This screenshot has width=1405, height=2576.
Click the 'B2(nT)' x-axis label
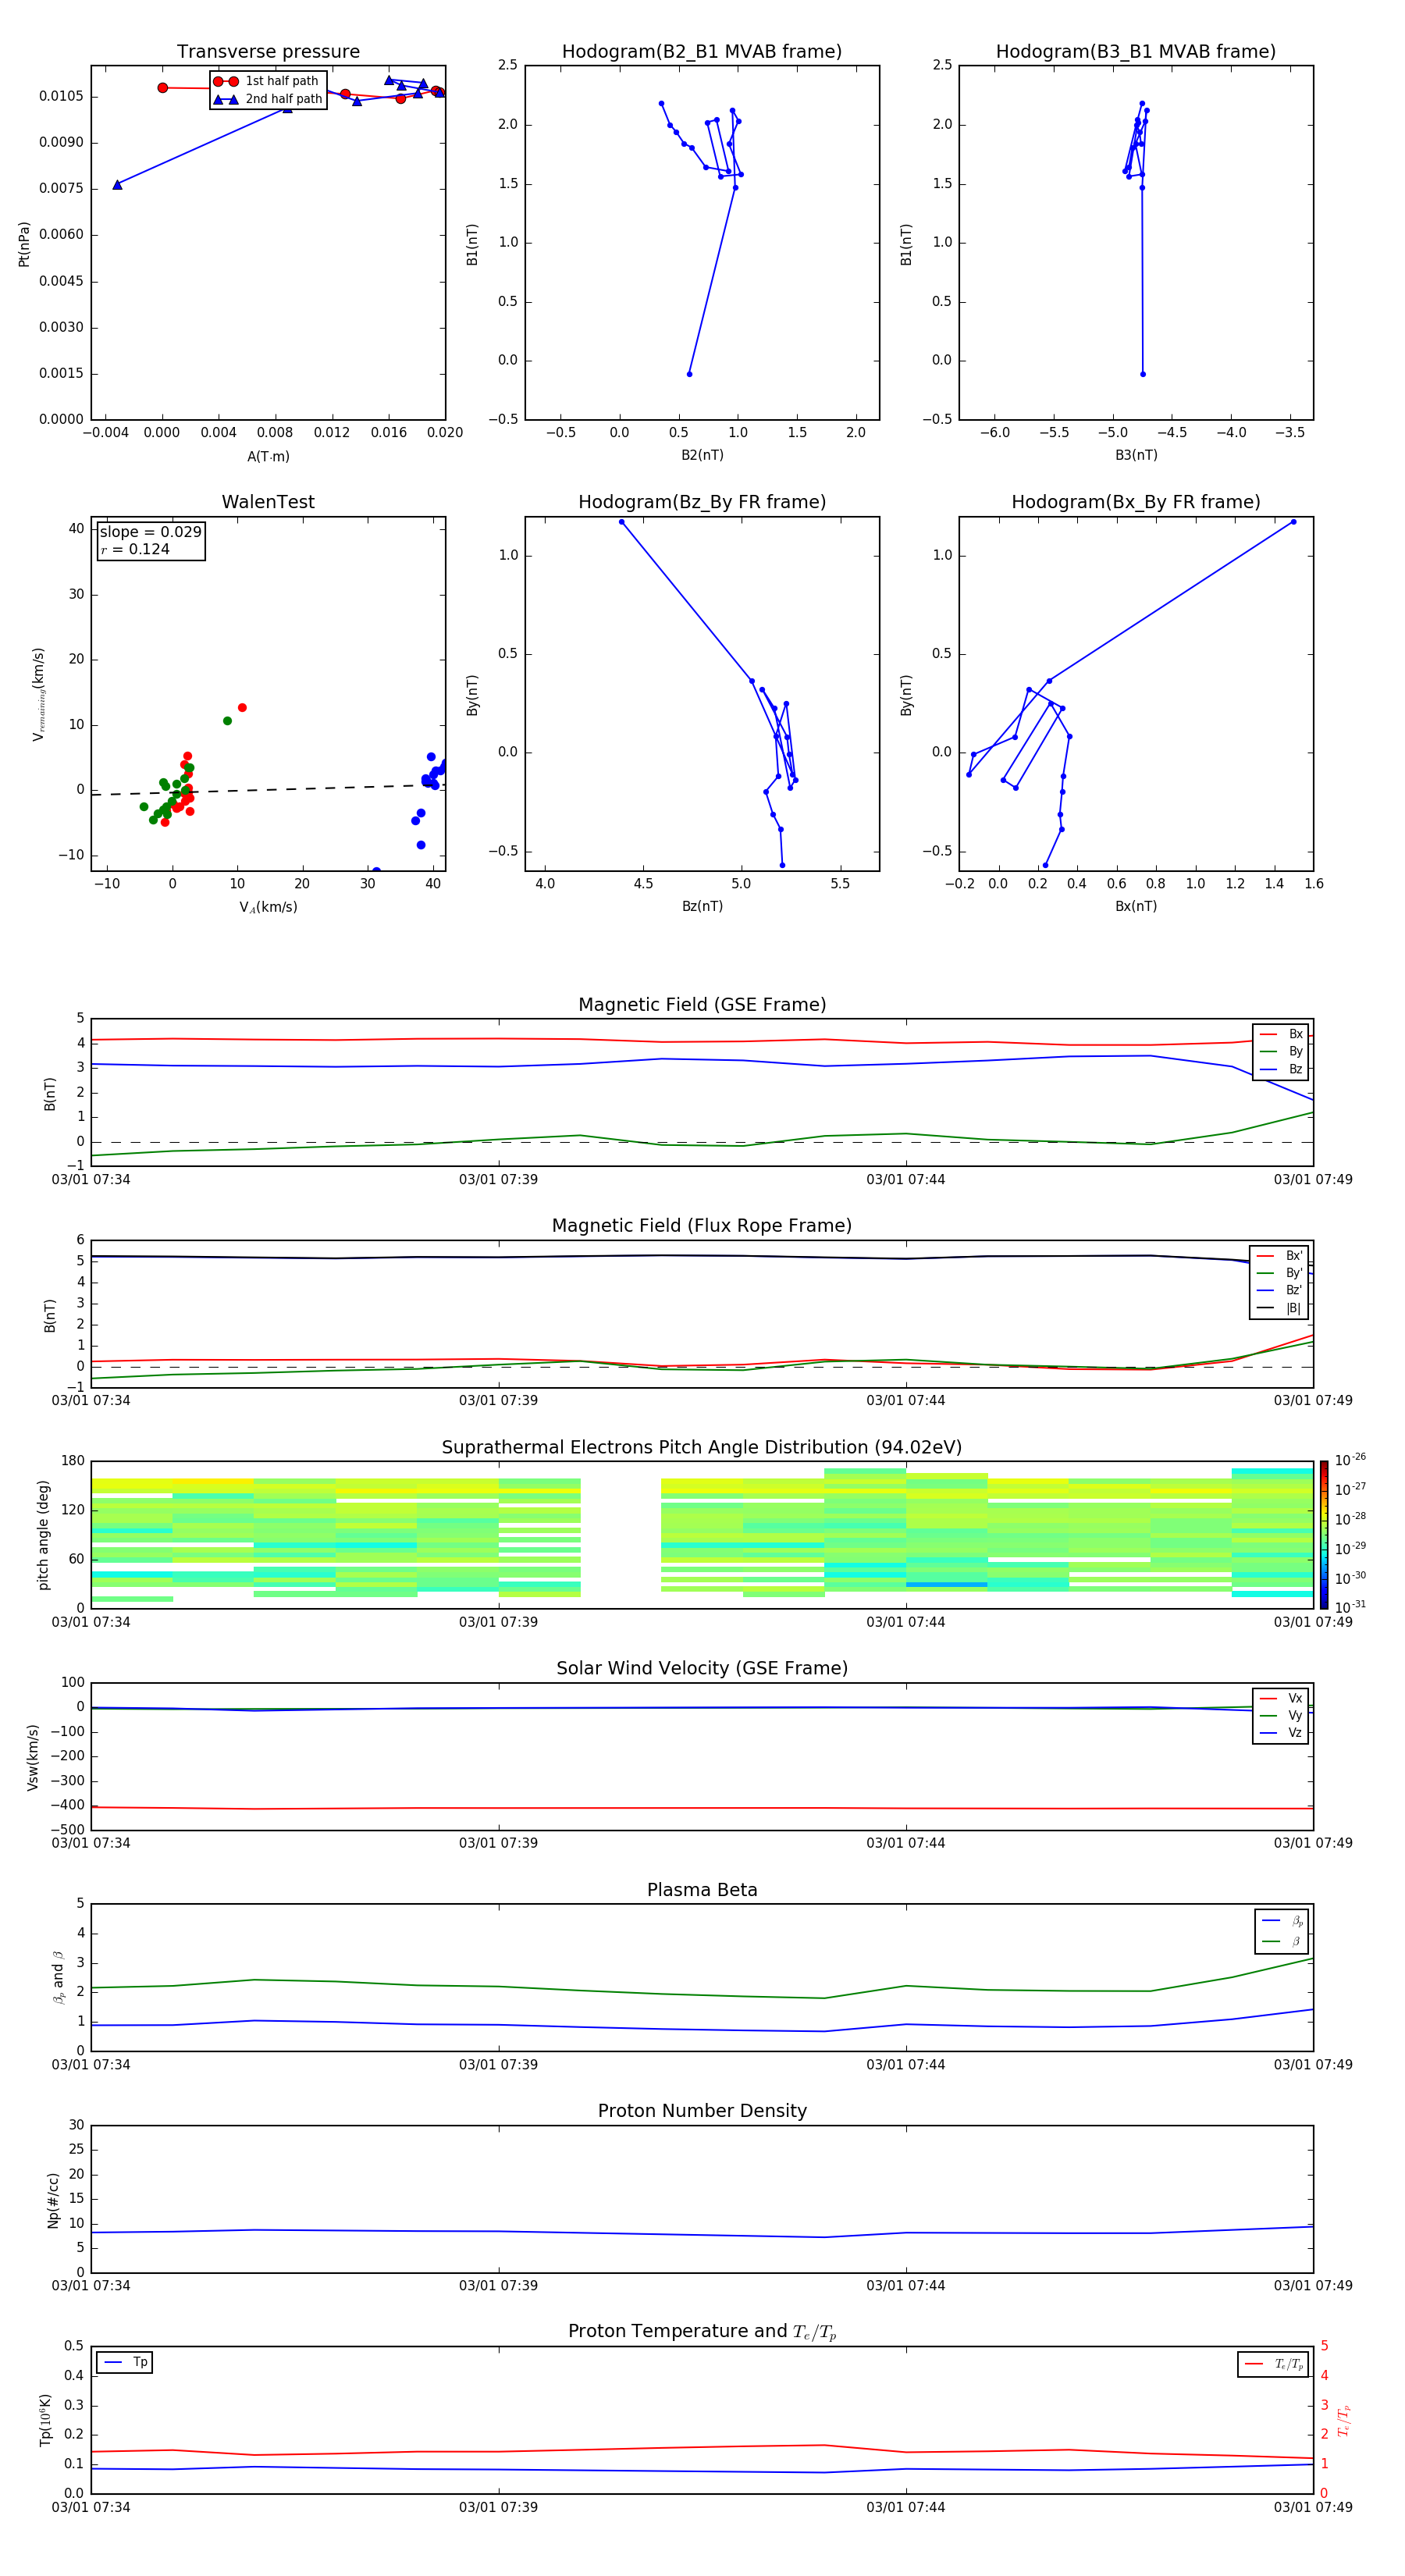(702, 455)
